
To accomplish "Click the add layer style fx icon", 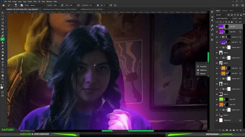I will point(224,130).
